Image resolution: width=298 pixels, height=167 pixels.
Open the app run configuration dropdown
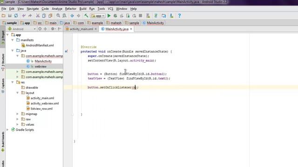(98, 16)
